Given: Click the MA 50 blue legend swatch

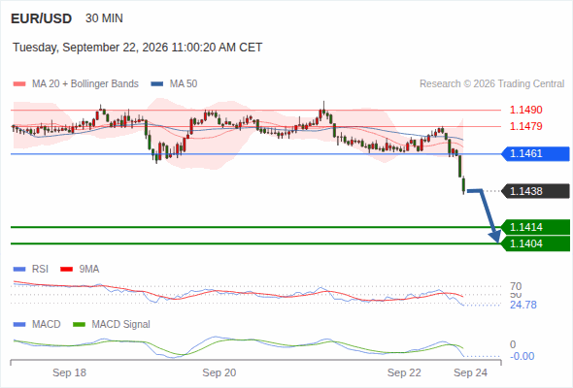Looking at the screenshot, I should 157,84.
